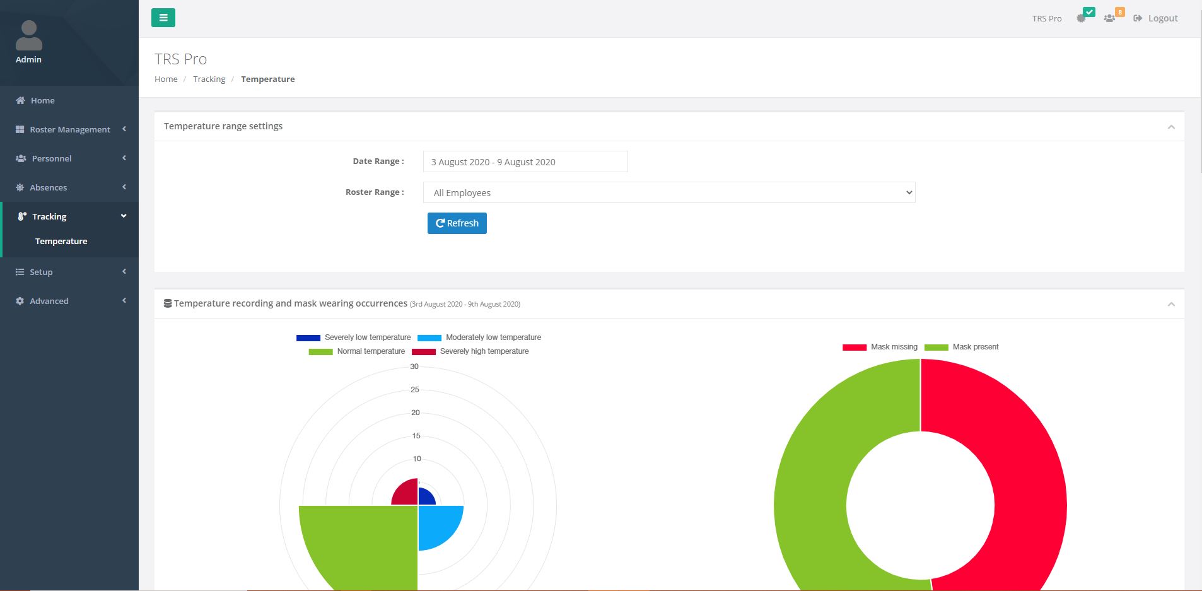Click the TRS Pro page heading
The height and width of the screenshot is (591, 1202).
pos(181,59)
